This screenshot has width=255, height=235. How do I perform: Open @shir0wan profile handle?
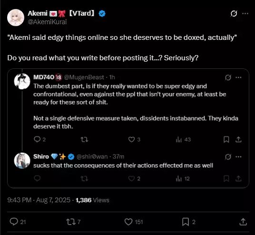pos(92,157)
